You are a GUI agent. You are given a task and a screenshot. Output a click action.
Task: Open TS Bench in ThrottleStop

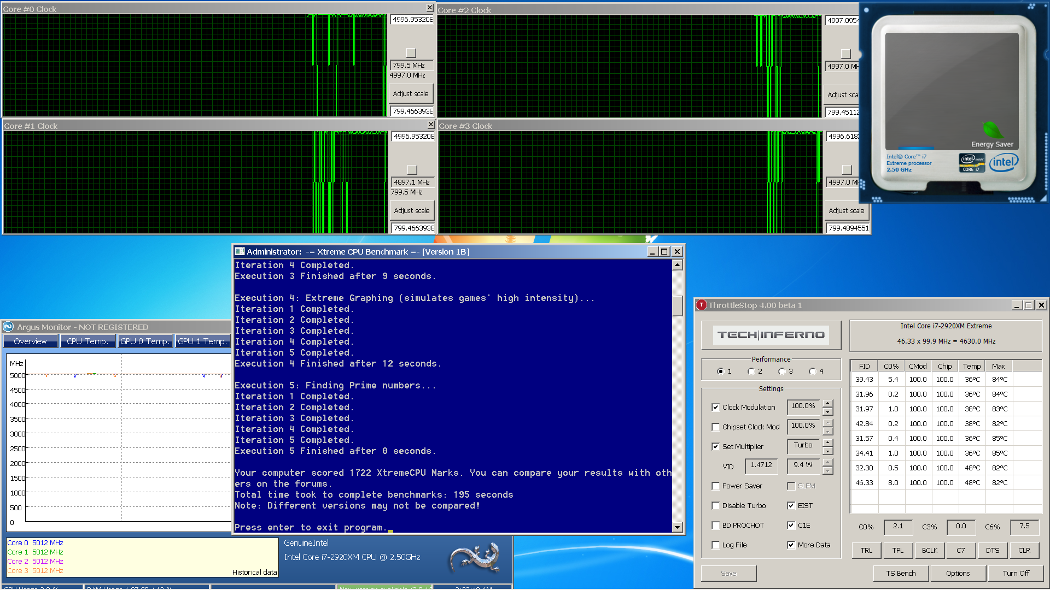click(x=901, y=574)
